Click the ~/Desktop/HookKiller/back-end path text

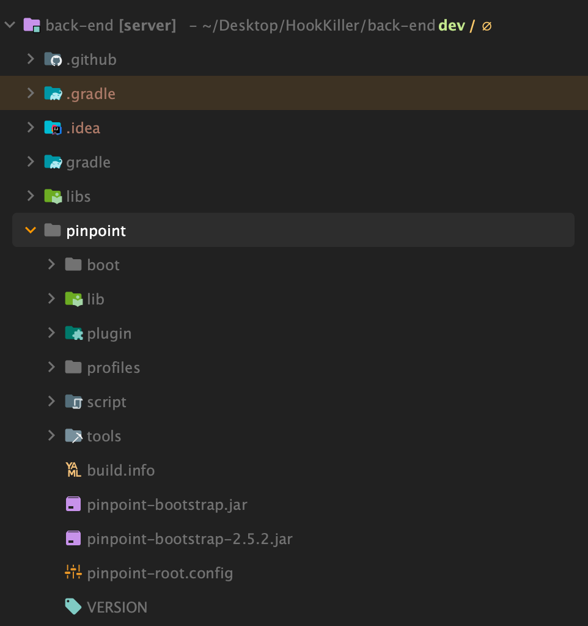point(318,26)
